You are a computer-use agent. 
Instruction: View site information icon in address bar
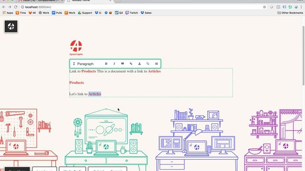22,7
